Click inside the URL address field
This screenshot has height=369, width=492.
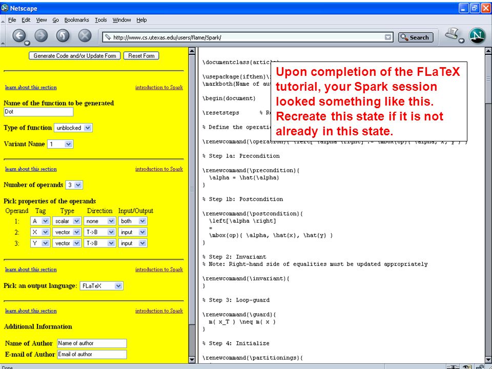(x=248, y=37)
